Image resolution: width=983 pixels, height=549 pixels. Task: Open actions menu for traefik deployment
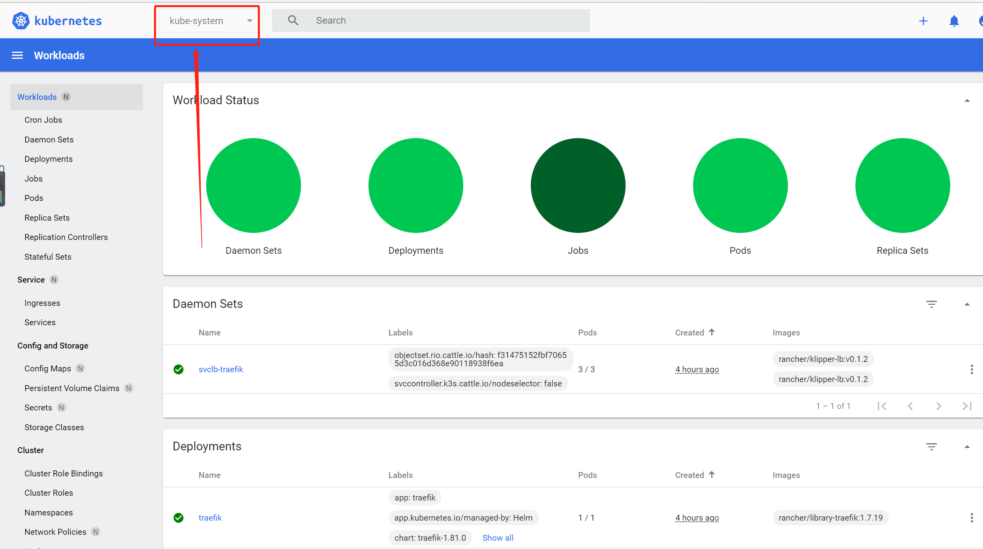pos(972,518)
